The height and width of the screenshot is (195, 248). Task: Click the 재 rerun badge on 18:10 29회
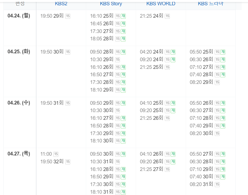coord(123,90)
